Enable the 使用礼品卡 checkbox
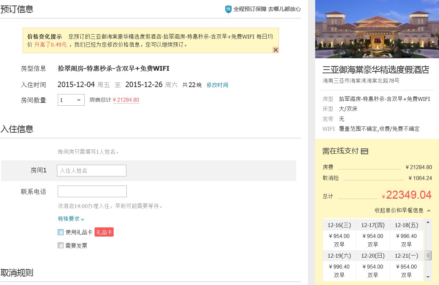439x285 pixels. click(61, 232)
